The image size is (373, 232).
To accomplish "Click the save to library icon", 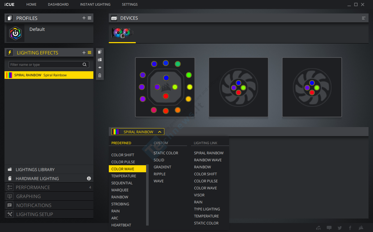I will point(100,60).
